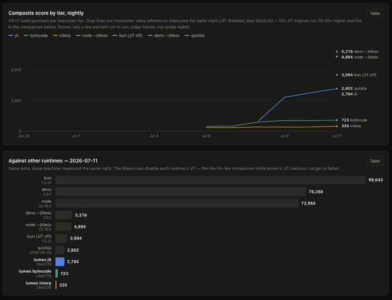Click the 'Against other runtimes — 2026-07-11' heading

(53, 161)
